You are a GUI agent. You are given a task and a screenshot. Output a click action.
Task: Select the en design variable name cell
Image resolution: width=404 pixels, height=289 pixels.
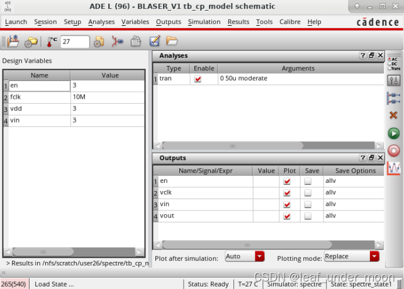pyautogui.click(x=40, y=85)
